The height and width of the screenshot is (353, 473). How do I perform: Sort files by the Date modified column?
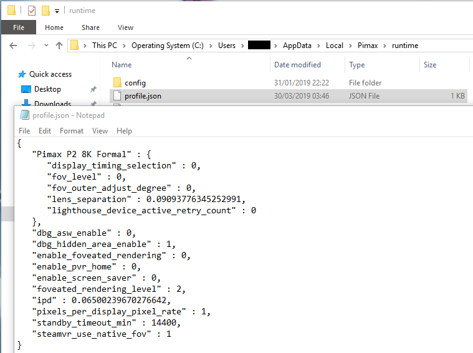297,65
